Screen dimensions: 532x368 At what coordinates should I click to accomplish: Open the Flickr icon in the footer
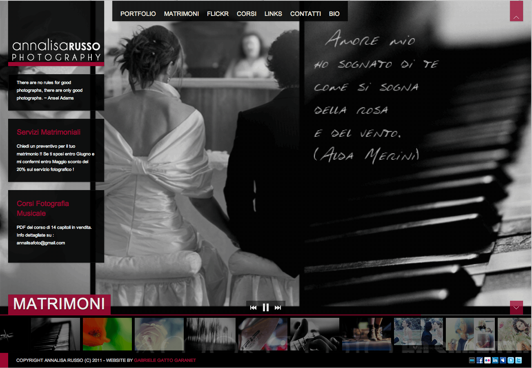[487, 360]
